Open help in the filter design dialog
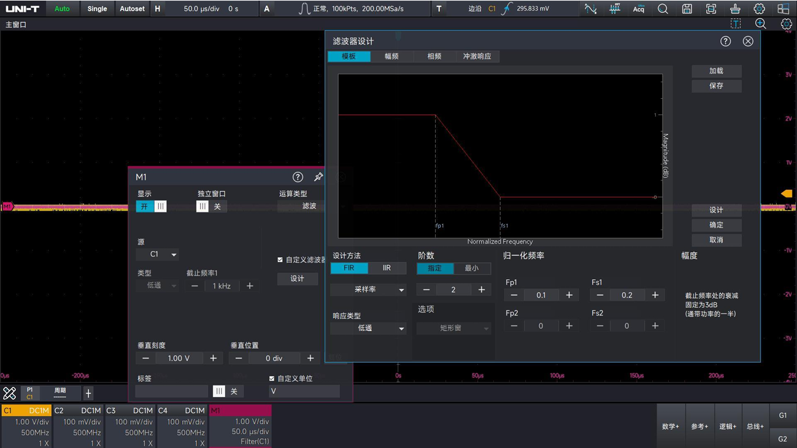This screenshot has width=797, height=448. (x=725, y=41)
